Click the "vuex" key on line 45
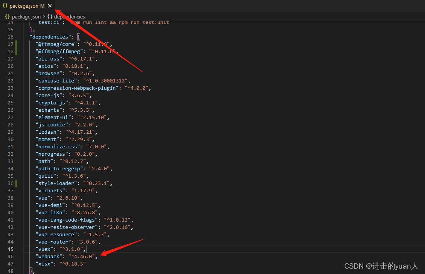 point(44,249)
